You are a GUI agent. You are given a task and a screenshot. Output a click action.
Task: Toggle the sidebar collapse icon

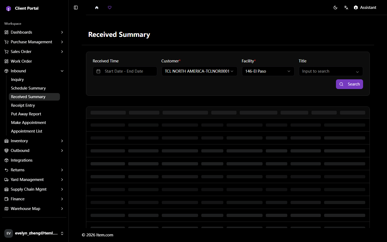point(76,8)
